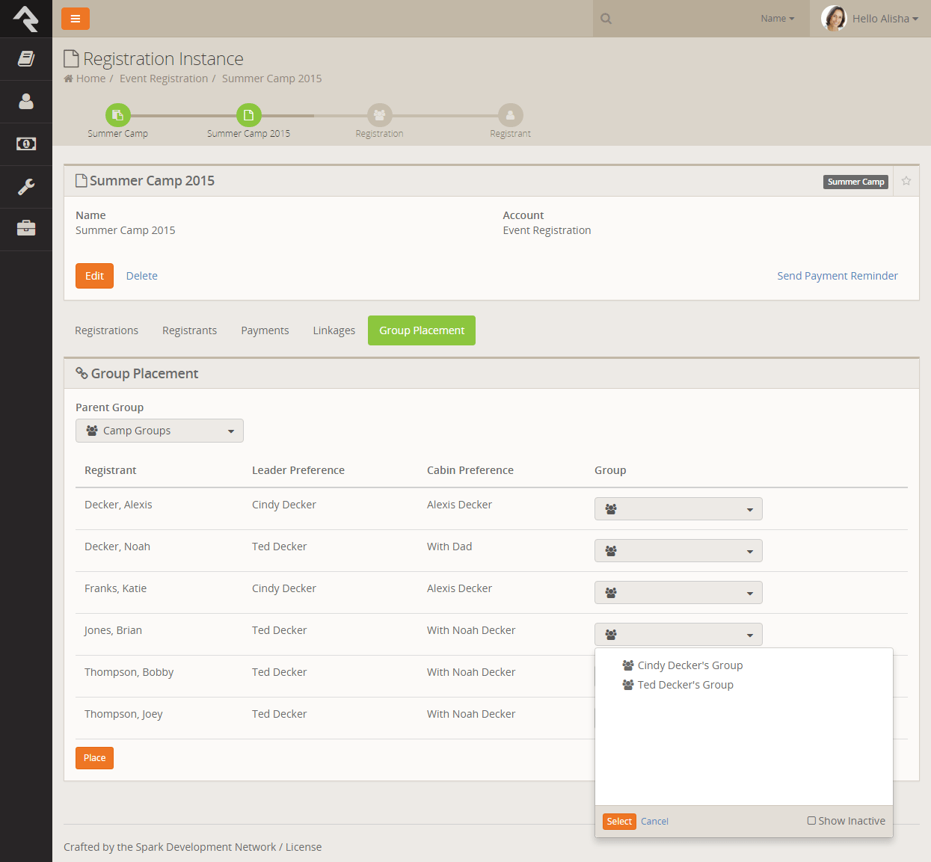Viewport: 931px width, 862px height.
Task: Open group dropdown for Decker, Alexis
Action: pos(678,509)
